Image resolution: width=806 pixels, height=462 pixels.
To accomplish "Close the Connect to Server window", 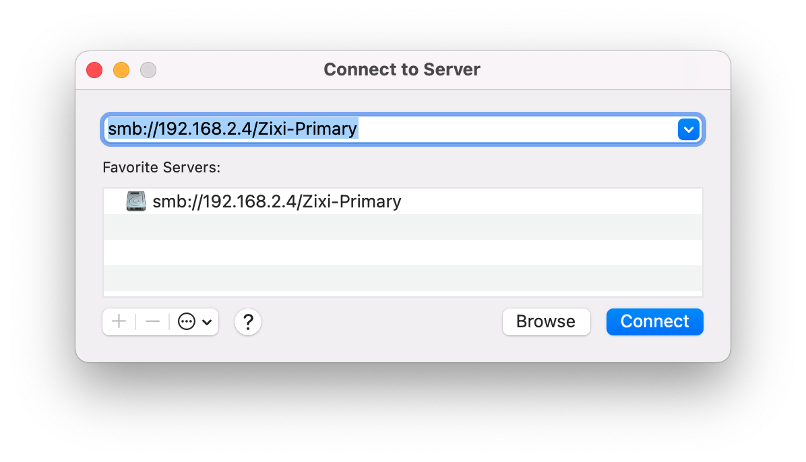I will point(94,70).
